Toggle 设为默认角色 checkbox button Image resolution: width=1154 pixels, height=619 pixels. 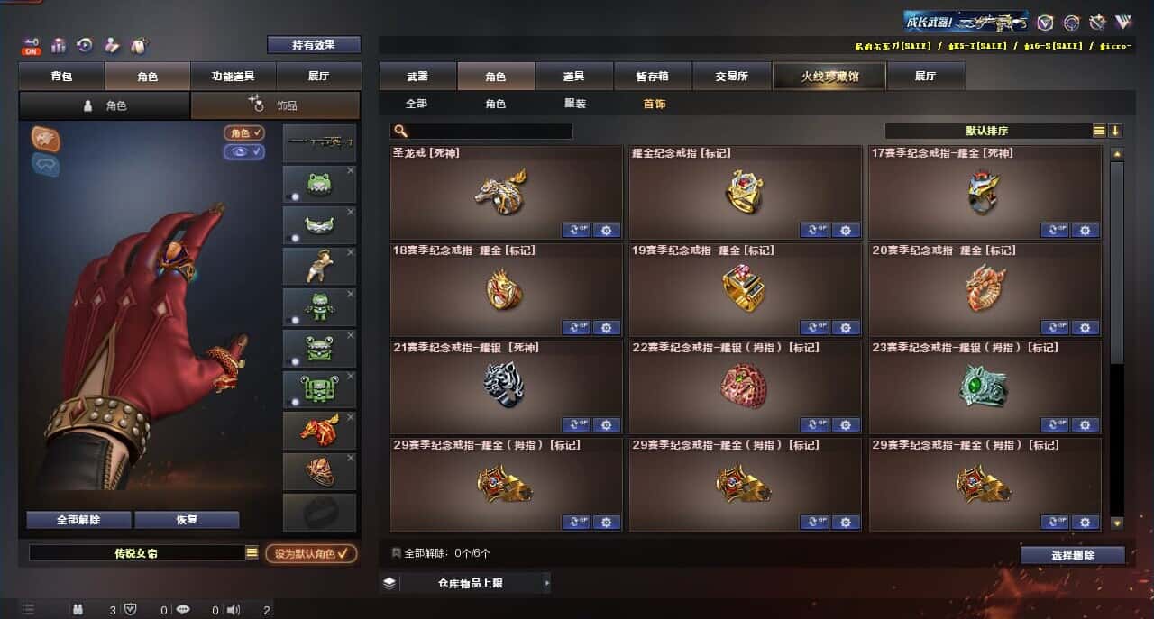coord(310,553)
